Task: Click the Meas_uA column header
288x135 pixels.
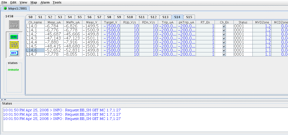Action: tap(54, 22)
